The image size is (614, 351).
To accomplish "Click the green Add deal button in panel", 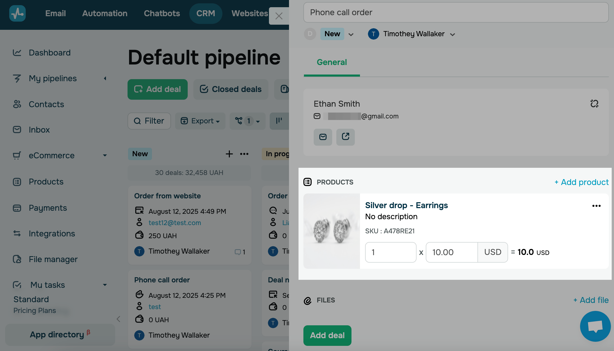I will pyautogui.click(x=327, y=335).
